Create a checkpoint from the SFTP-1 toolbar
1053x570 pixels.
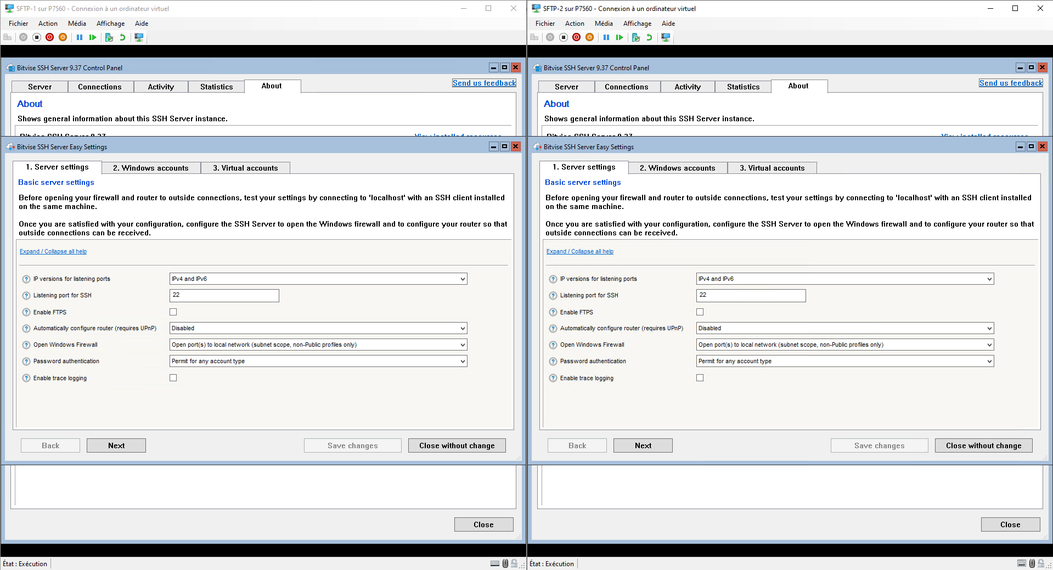click(109, 37)
